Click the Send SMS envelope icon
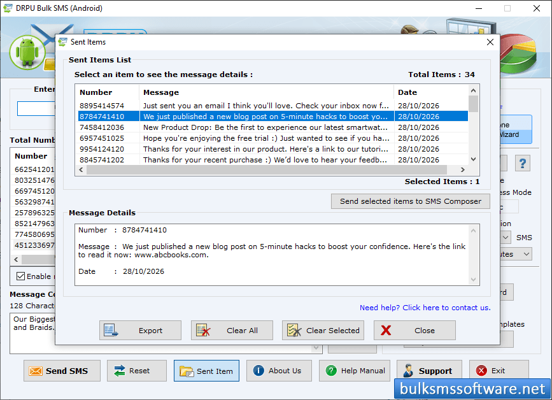Viewport: 552px width, 400px height. point(36,371)
